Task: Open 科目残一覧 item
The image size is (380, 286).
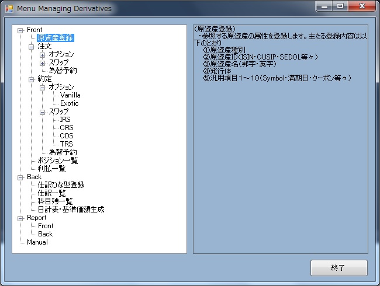Action: pyautogui.click(x=56, y=201)
